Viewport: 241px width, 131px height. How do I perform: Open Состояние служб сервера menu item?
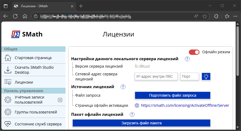pos(33,124)
